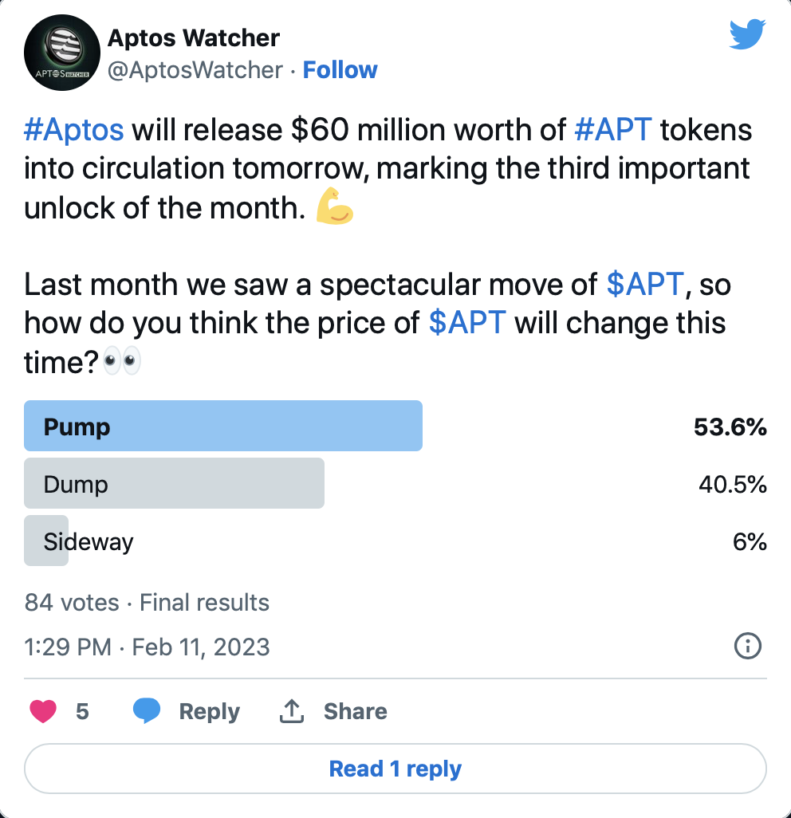Screen dimensions: 791x818
Task: Click the Twitter bird logo
Action: coord(747,34)
